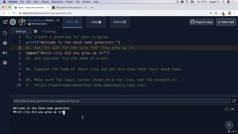This screenshot has height=134, width=238.
Task: Open output in new tab icon
Action: pos(234,101)
